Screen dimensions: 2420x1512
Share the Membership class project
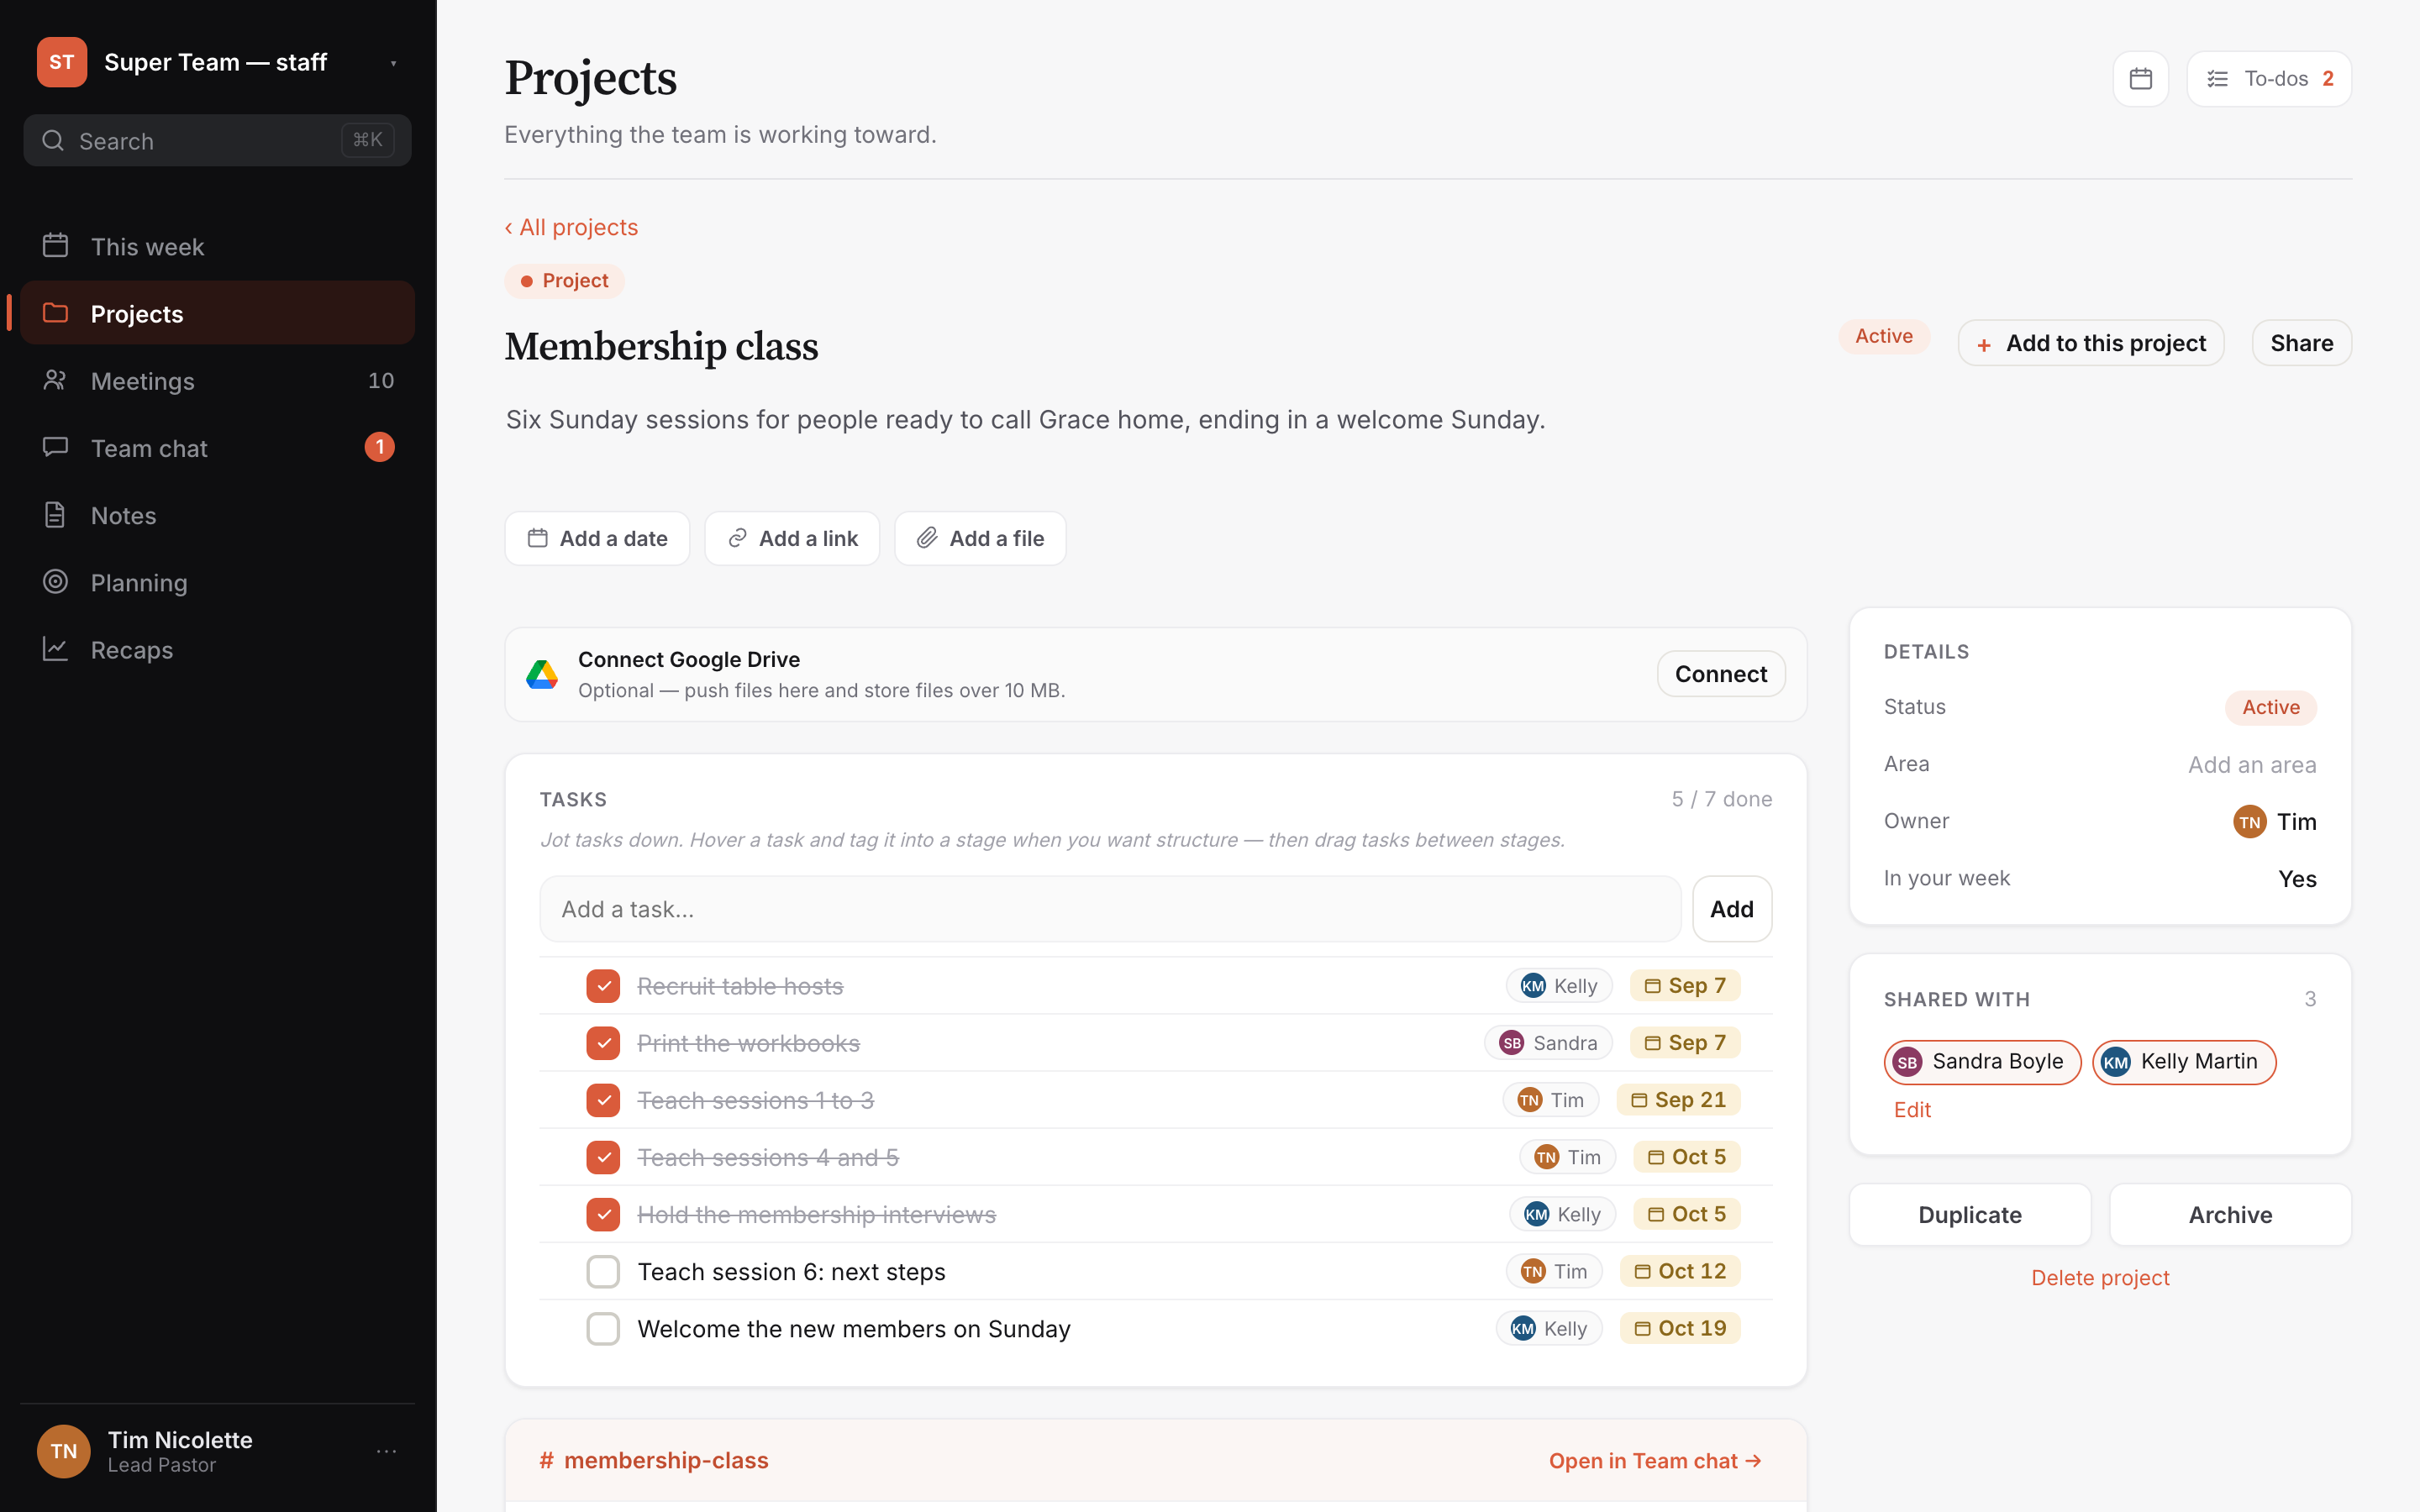(x=2301, y=343)
